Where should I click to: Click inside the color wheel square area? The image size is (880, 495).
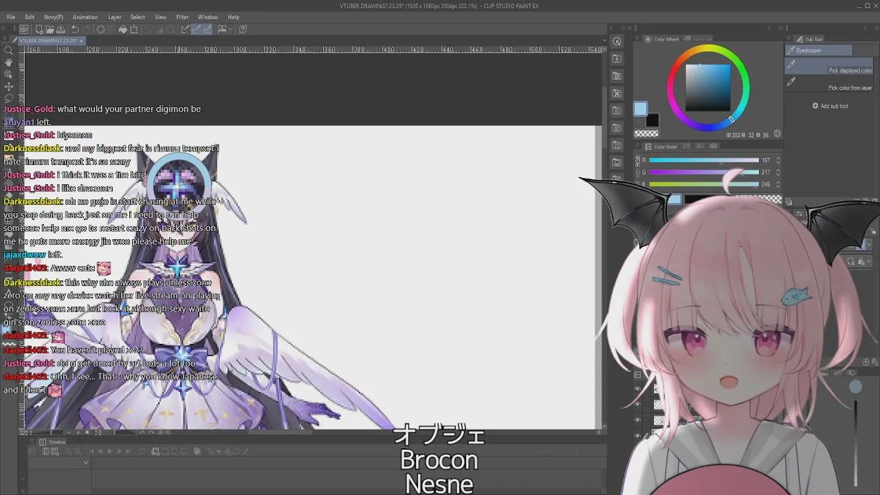[708, 87]
